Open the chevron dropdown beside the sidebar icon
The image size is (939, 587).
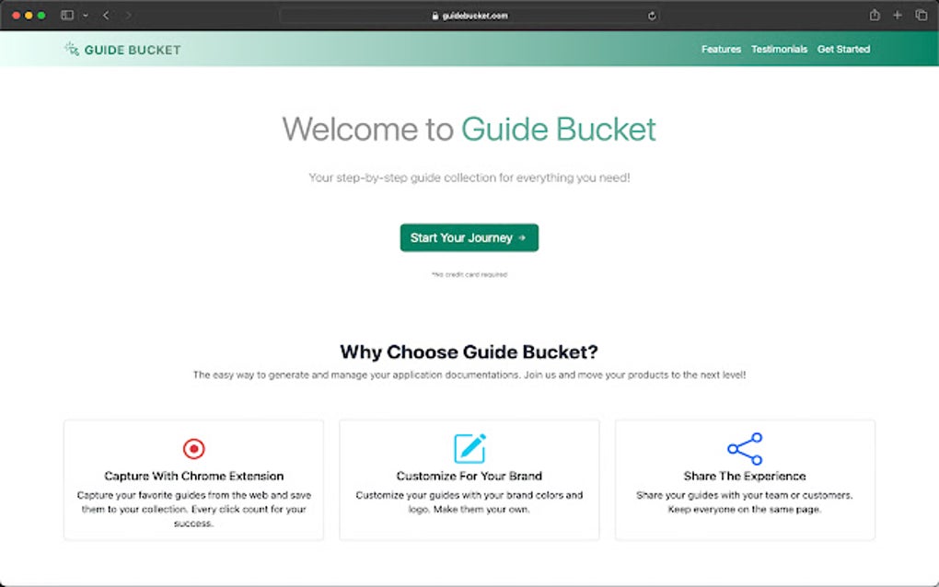[x=84, y=16]
